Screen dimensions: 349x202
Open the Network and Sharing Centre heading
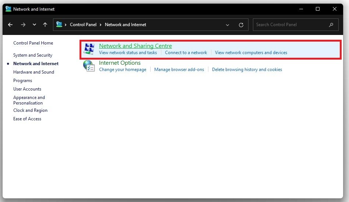click(x=135, y=46)
